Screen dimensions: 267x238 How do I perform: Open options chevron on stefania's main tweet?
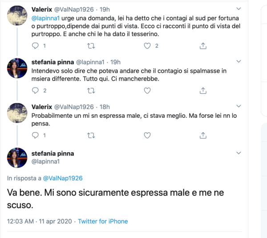pyautogui.click(x=239, y=153)
